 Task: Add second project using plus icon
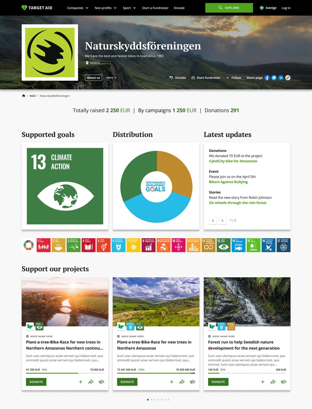[172, 382]
